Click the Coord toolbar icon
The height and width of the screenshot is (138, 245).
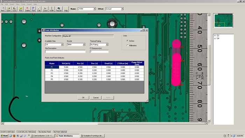pyautogui.click(x=45, y=9)
